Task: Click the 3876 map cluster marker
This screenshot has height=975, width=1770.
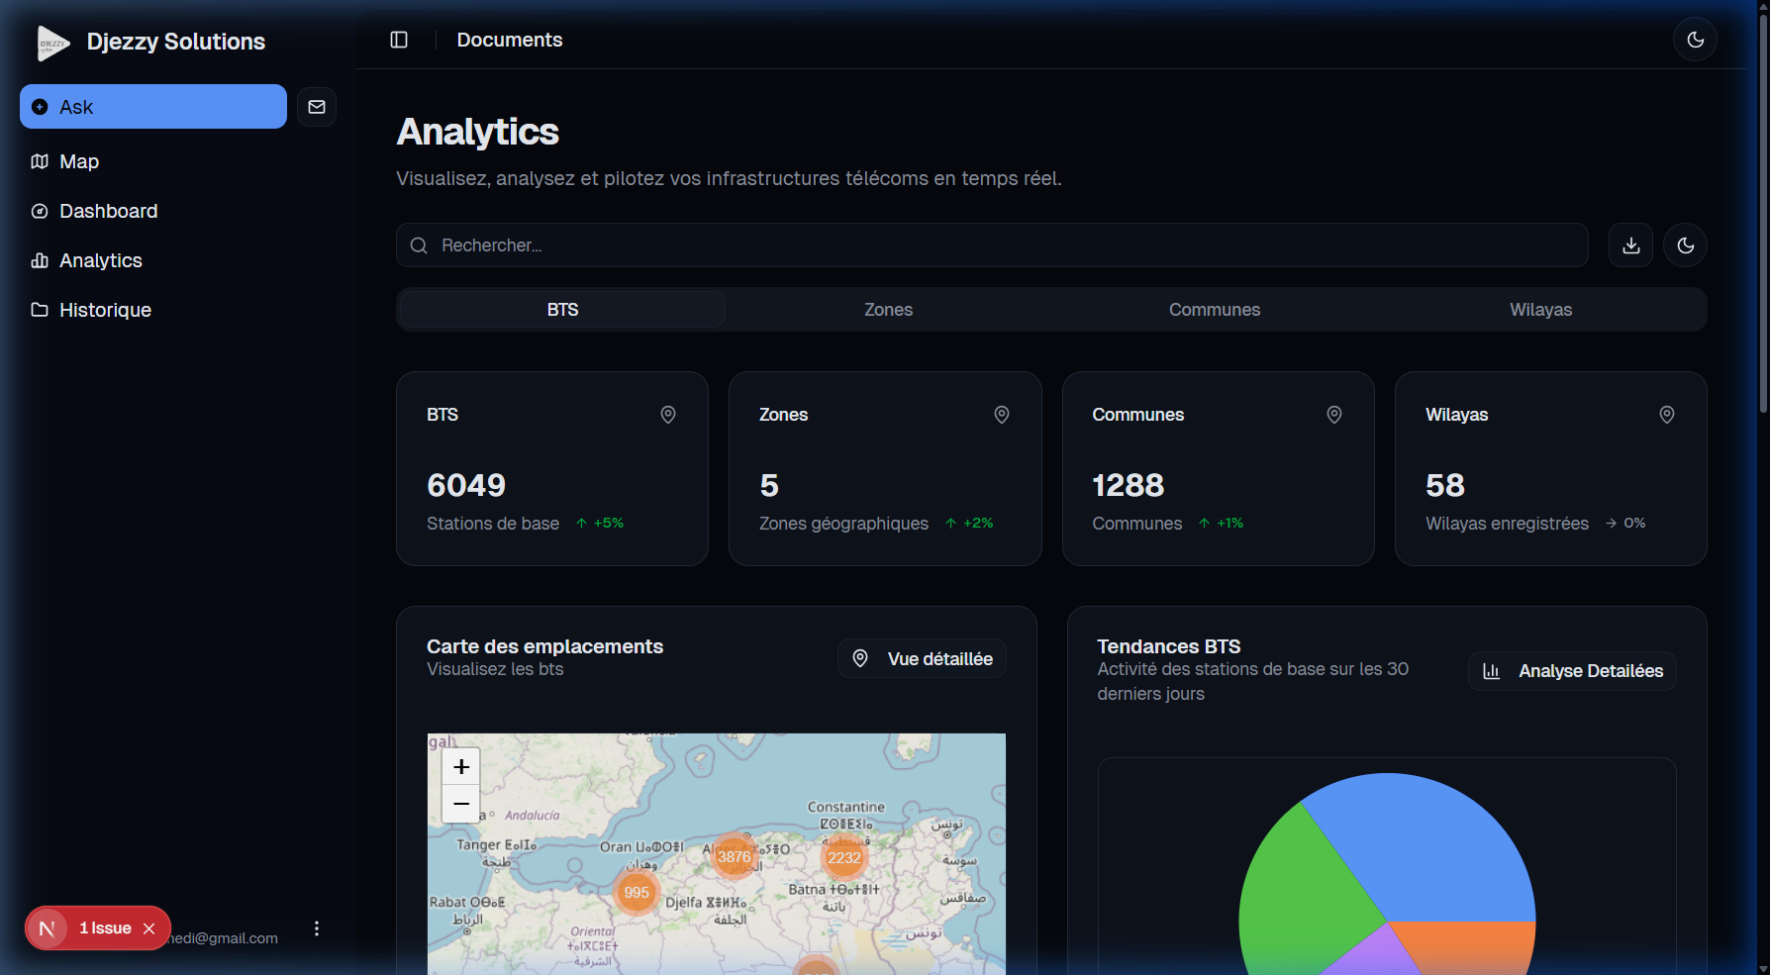Action: click(x=734, y=856)
